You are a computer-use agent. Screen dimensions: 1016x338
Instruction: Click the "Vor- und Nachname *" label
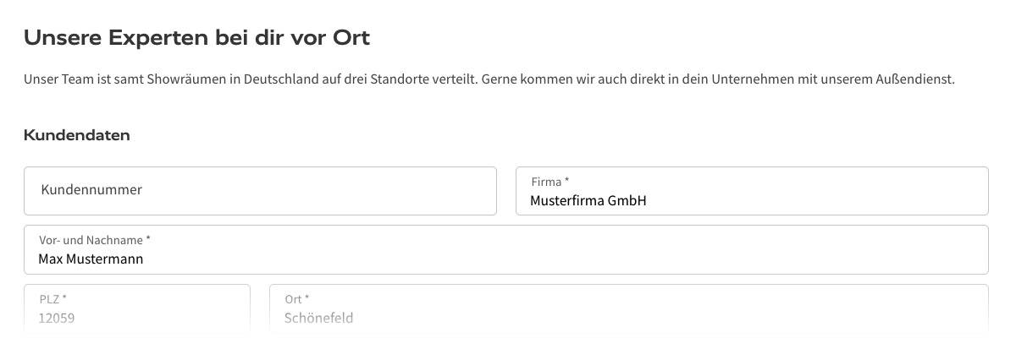pyautogui.click(x=95, y=240)
